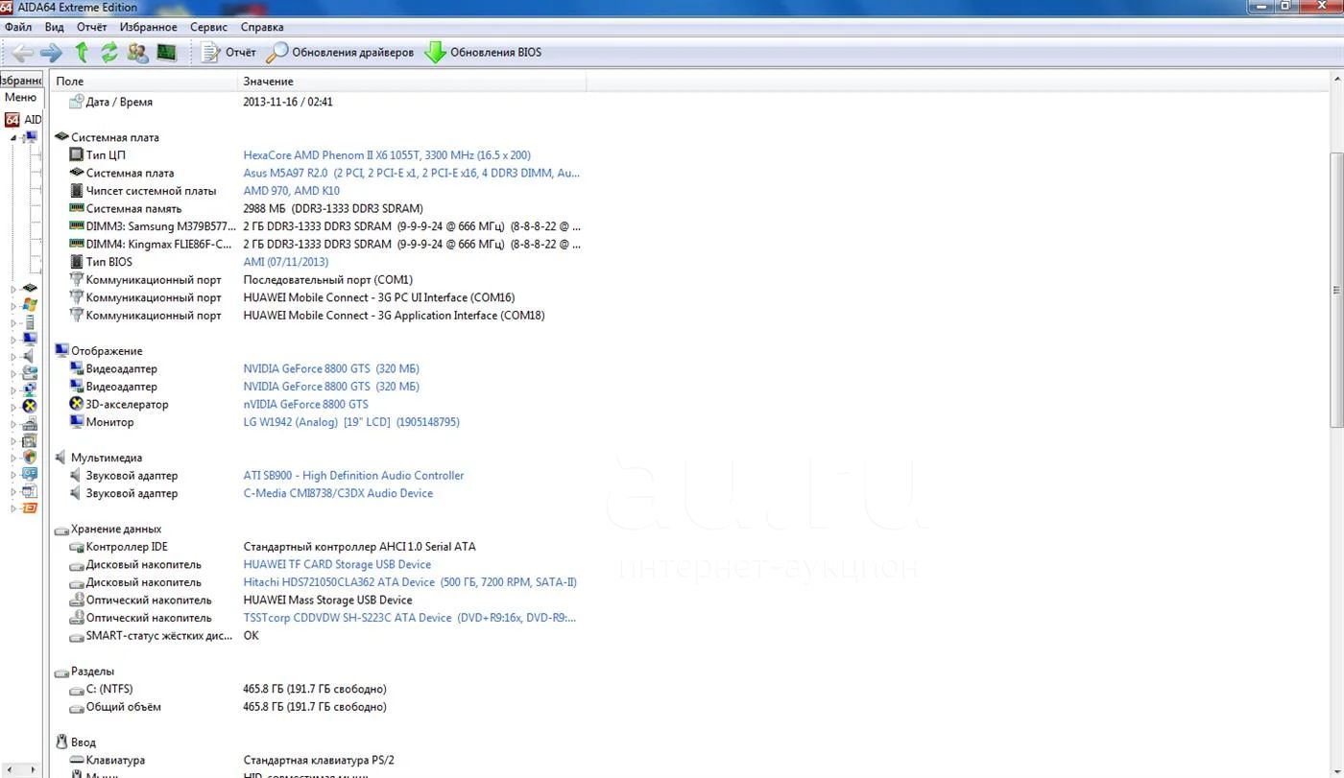Open the nVIDIA GeForce 8800 GTS accelerator link
1344x778 pixels.
305,404
